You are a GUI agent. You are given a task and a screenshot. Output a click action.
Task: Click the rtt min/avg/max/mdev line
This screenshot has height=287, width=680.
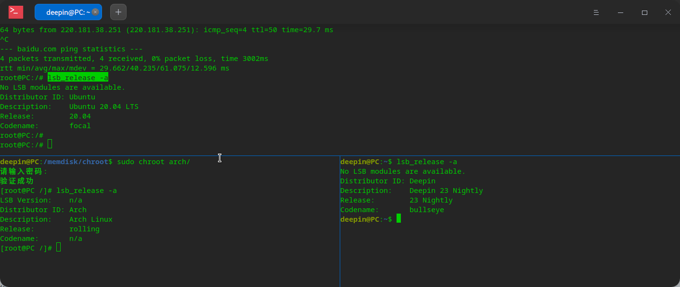point(115,68)
